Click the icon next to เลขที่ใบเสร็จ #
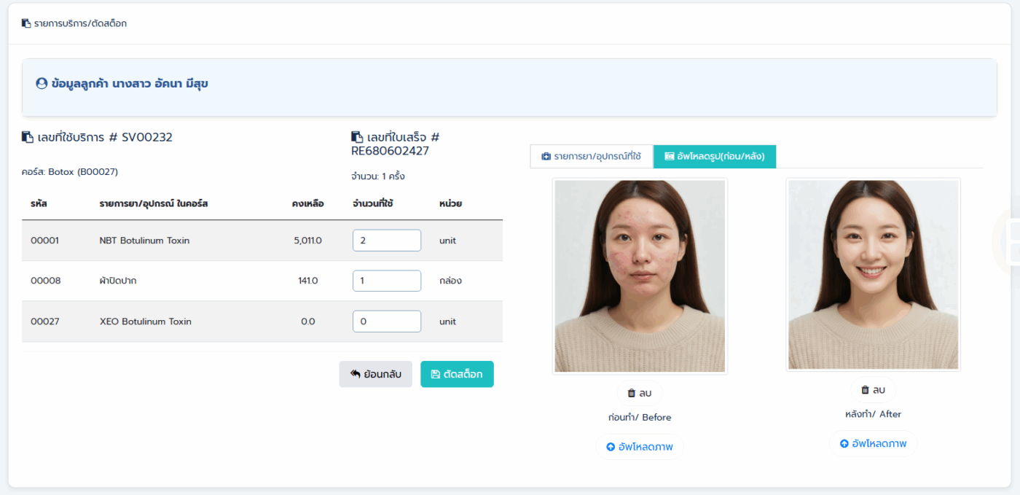1020x495 pixels. [357, 137]
